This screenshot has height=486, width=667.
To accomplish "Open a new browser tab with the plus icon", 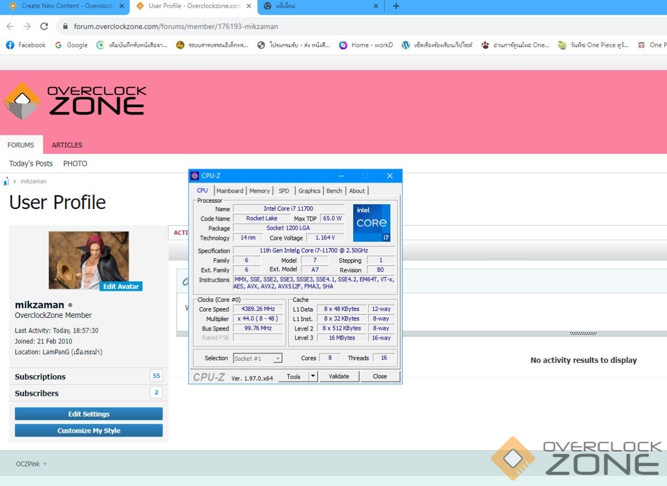I will click(x=396, y=6).
